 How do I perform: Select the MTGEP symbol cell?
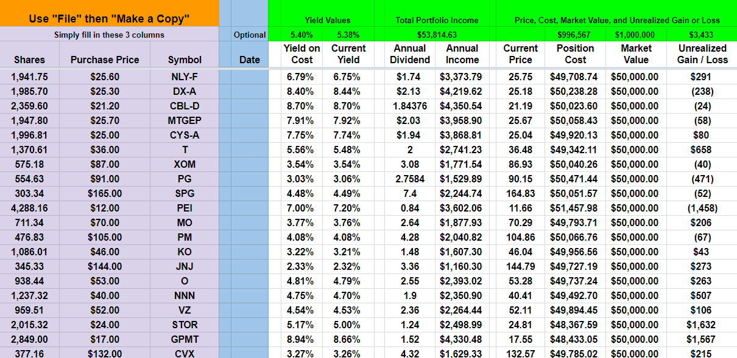185,120
